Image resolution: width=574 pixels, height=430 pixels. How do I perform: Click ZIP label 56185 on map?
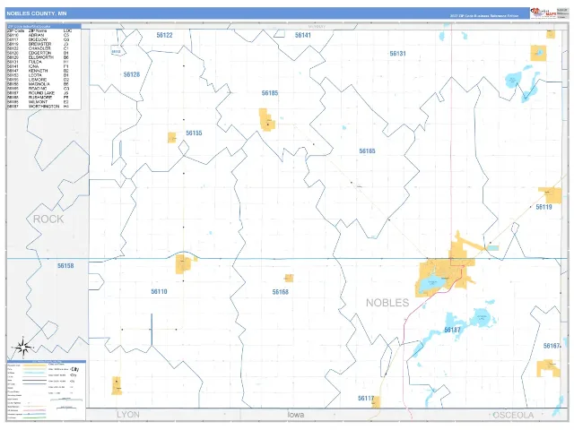pyautogui.click(x=270, y=93)
